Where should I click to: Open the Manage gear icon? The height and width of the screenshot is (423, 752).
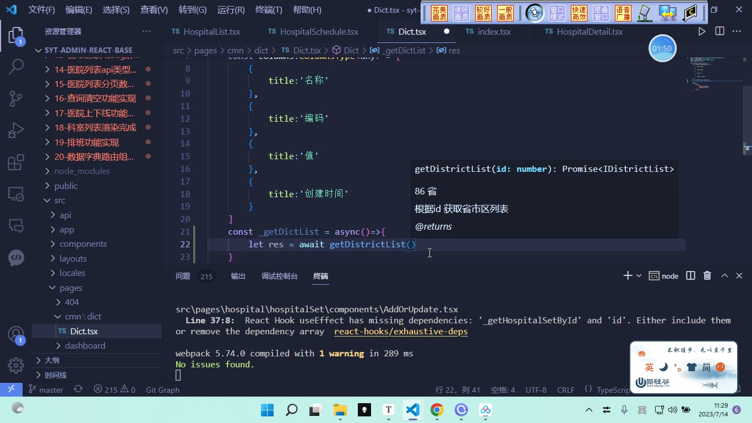pyautogui.click(x=16, y=365)
